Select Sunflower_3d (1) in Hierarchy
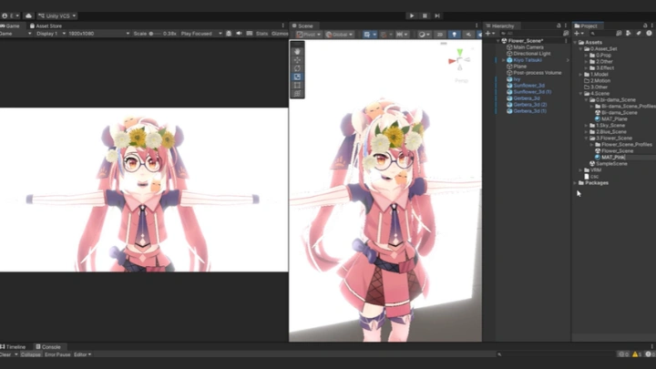This screenshot has width=656, height=369. point(532,92)
